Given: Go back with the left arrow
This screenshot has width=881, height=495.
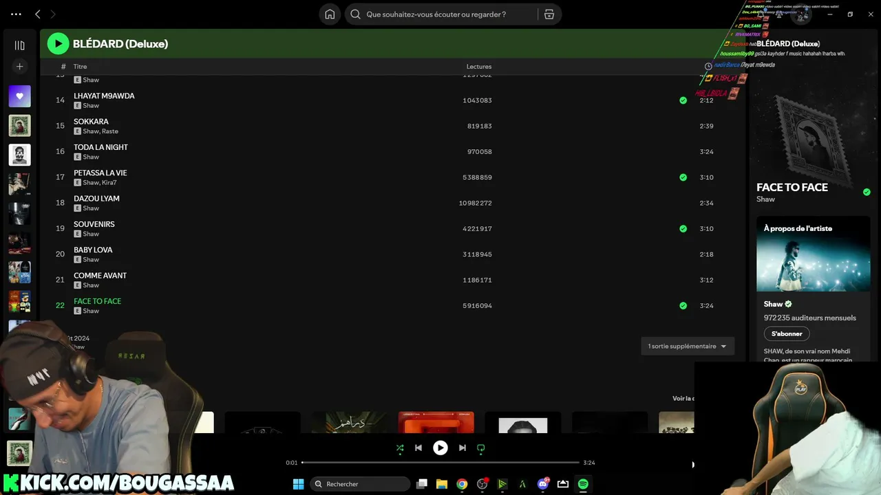Looking at the screenshot, I should pos(38,14).
